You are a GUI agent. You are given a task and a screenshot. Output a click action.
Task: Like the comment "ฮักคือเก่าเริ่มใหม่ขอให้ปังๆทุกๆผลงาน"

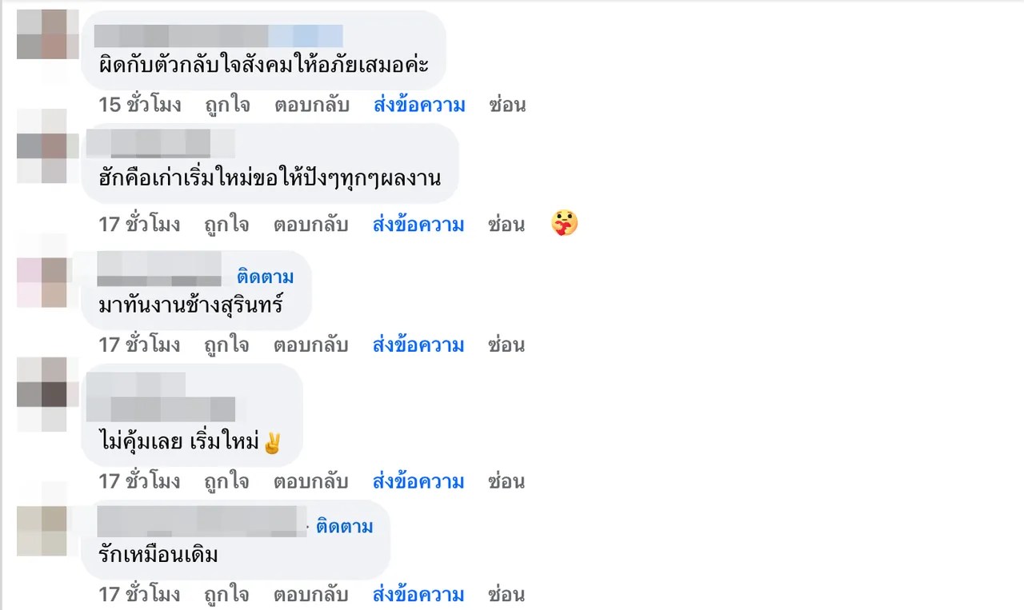click(226, 225)
